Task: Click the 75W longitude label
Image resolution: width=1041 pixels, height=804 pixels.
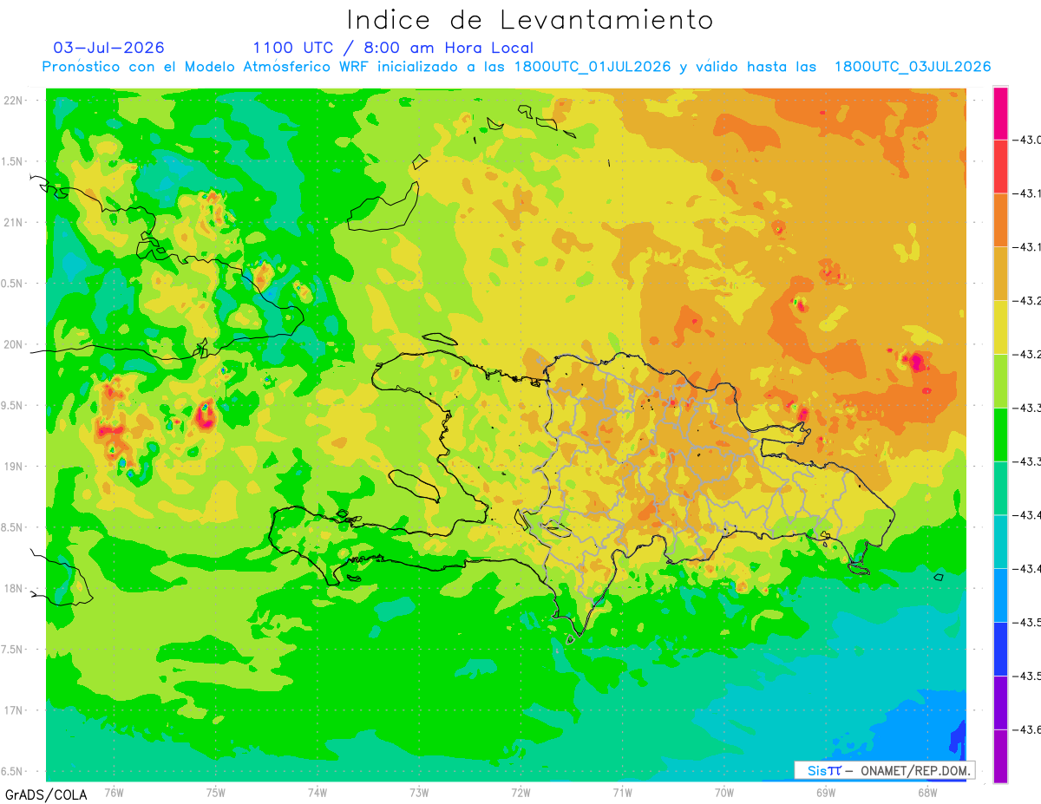Action: 216,792
